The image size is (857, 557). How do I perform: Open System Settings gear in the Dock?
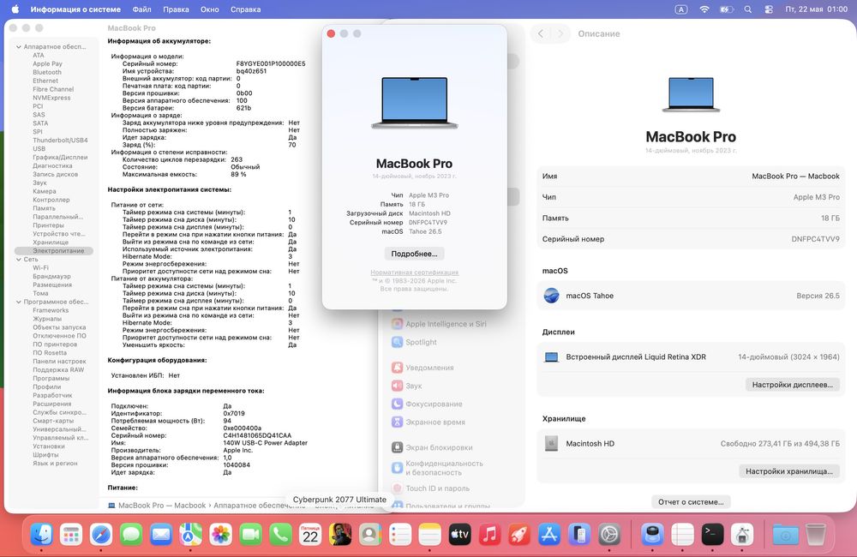point(608,534)
